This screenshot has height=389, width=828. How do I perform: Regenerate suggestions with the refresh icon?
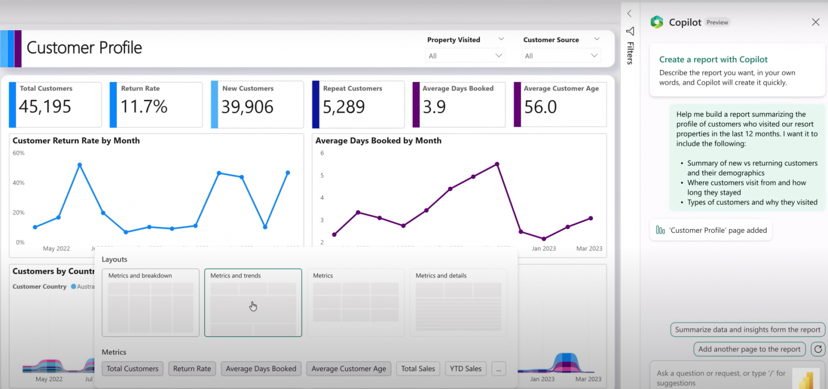[x=818, y=349]
